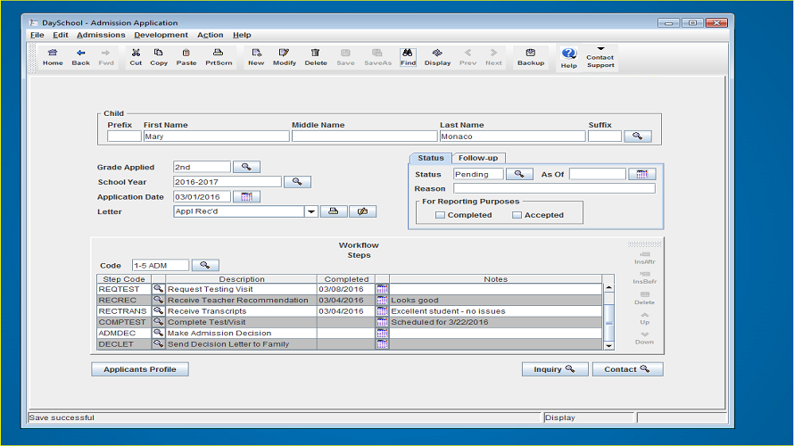This screenshot has height=446, width=794.
Task: Click the Prefix input field
Action: pyautogui.click(x=124, y=136)
